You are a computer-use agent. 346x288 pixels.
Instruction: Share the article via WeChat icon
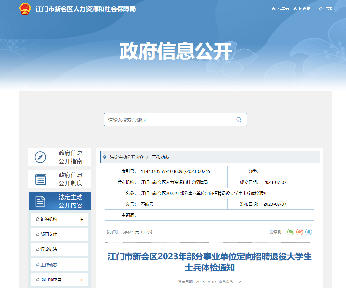pyautogui.click(x=291, y=232)
